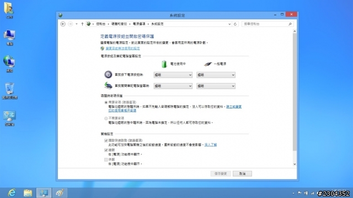Image resolution: width=353 pixels, height=198 pixels.
Task: Click the green battery icon
Action: (164, 64)
